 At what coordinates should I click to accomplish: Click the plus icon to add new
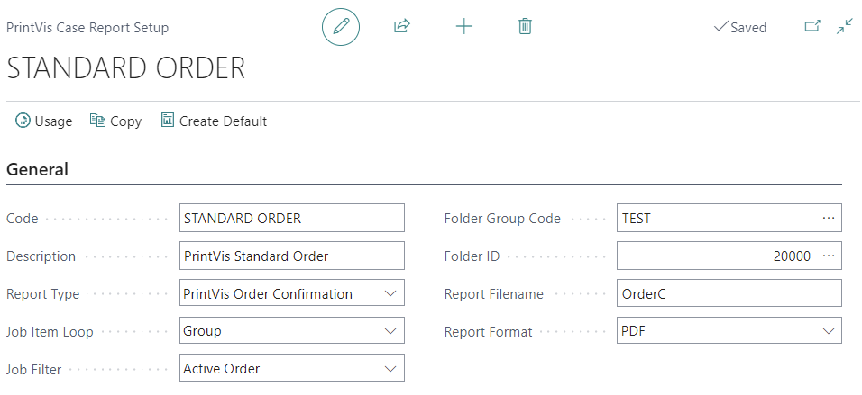[463, 27]
